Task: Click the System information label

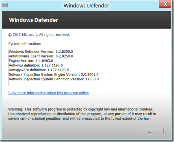Action: 25,44
